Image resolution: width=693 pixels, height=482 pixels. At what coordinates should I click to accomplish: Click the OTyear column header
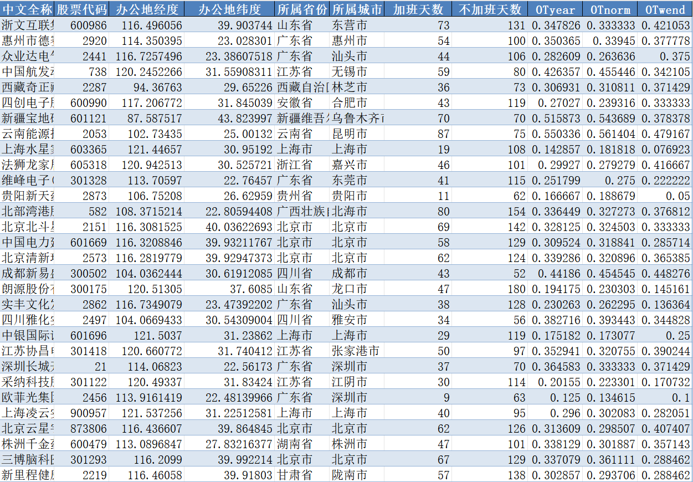[555, 9]
